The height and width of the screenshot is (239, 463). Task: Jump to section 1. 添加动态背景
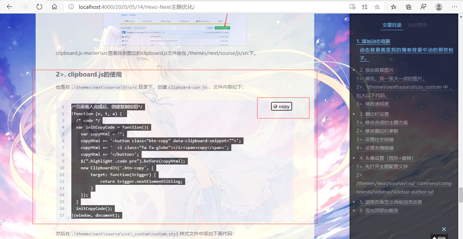[373, 41]
